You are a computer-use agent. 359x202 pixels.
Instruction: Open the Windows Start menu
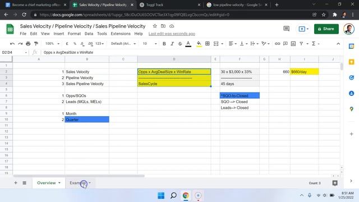coord(161,196)
